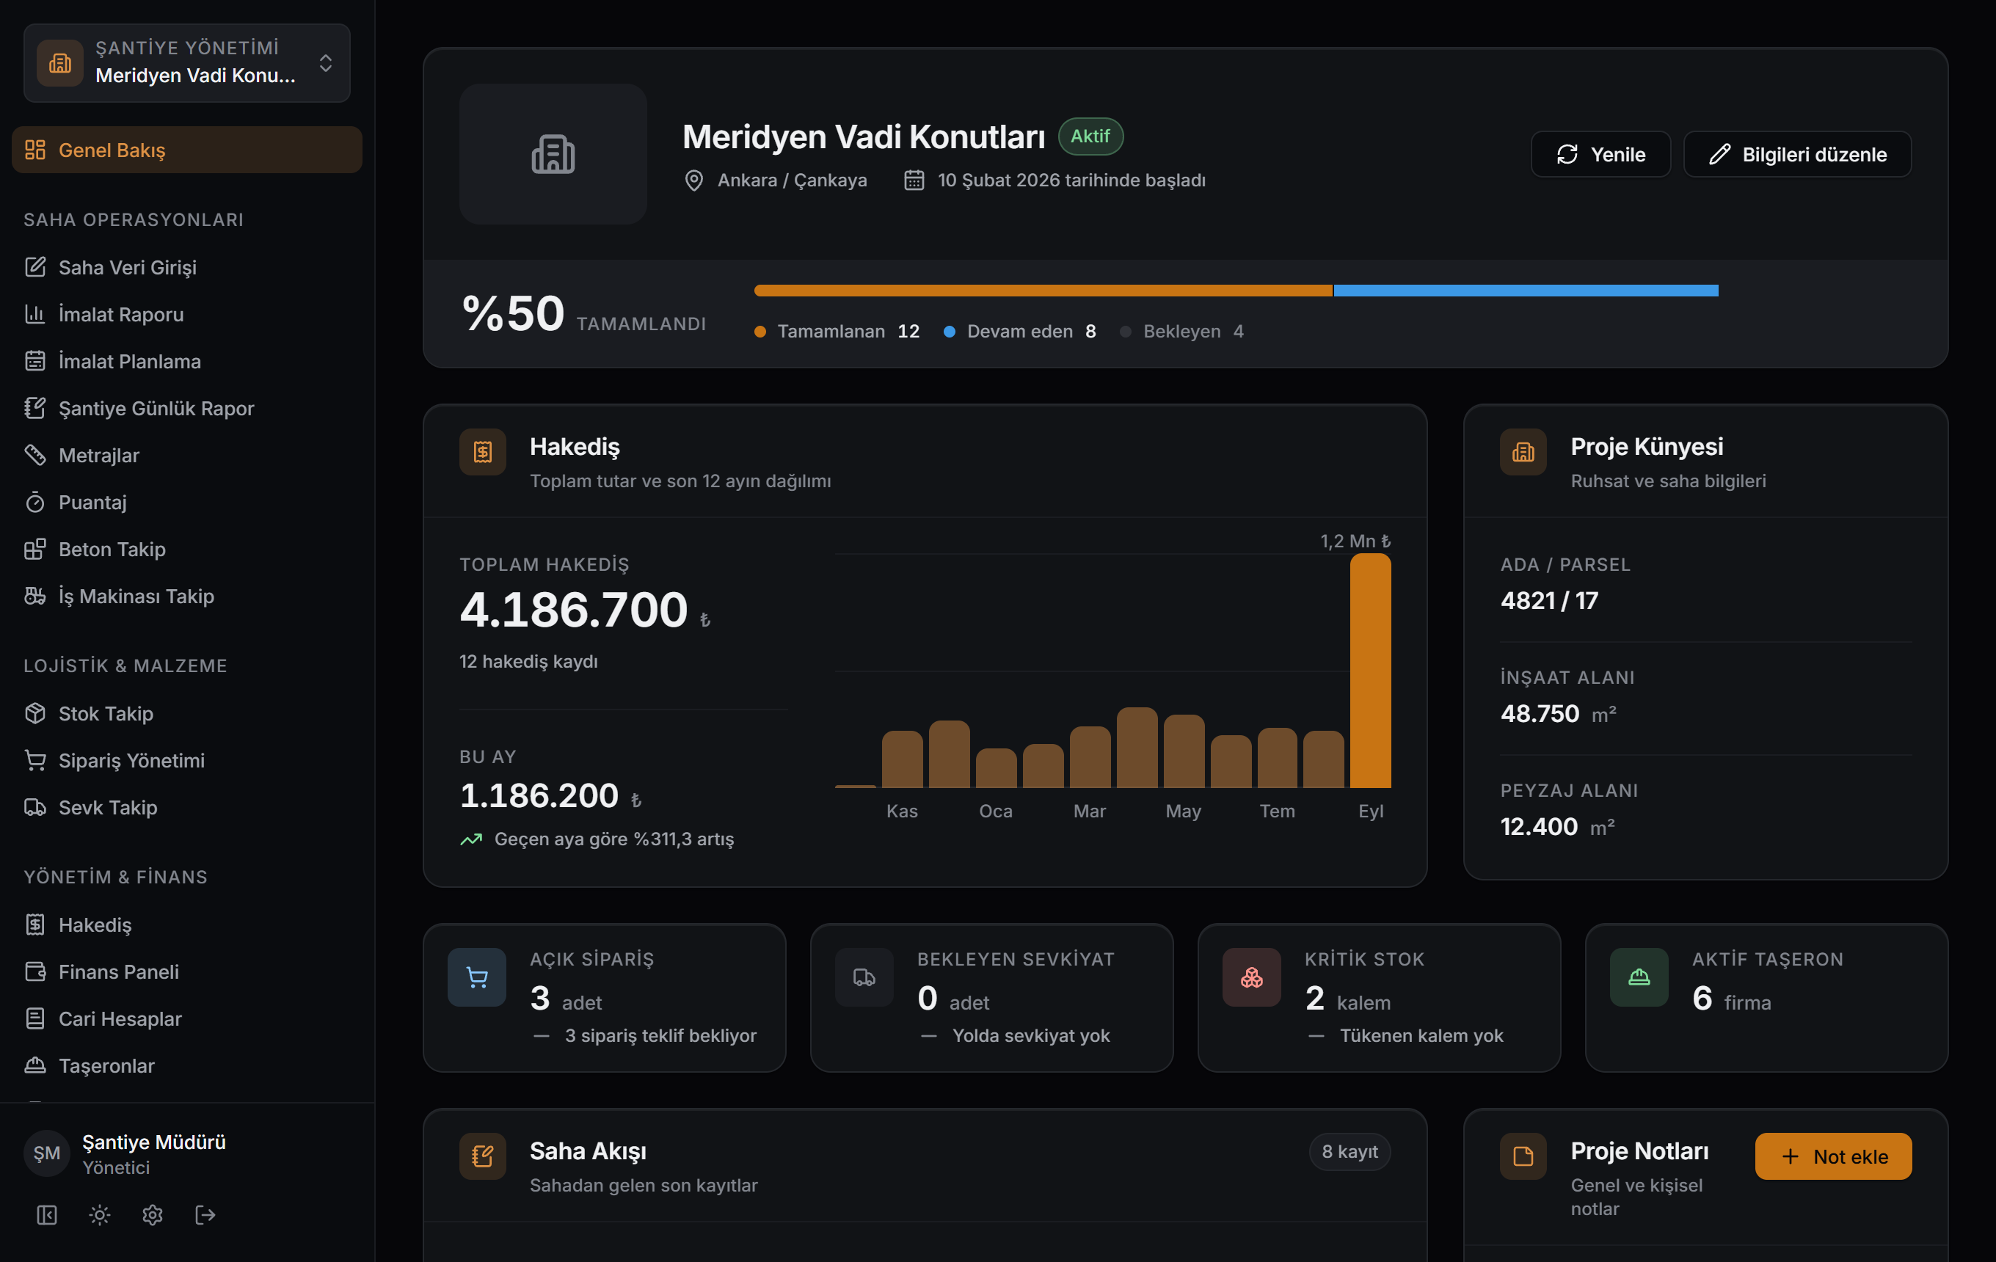The width and height of the screenshot is (1996, 1262).
Task: Click Bilgileri düzenle button
Action: click(x=1797, y=154)
